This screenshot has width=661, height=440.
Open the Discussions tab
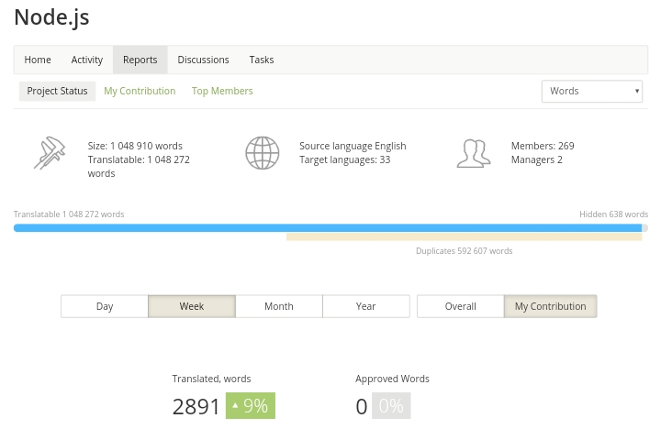coord(203,60)
